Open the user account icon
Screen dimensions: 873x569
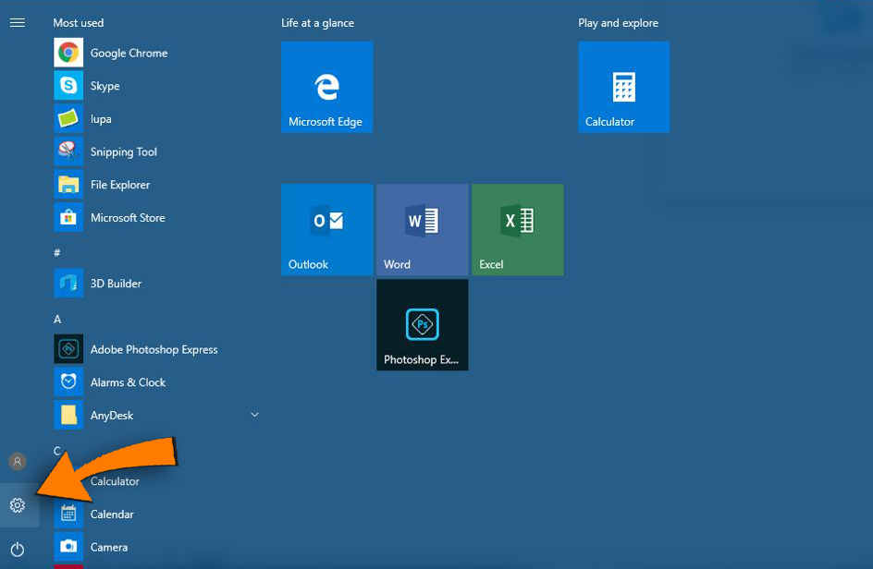point(18,461)
